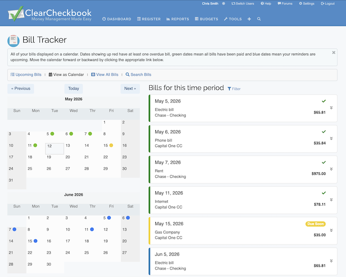
Task: Switch to View as Calendar
Action: pos(66,75)
